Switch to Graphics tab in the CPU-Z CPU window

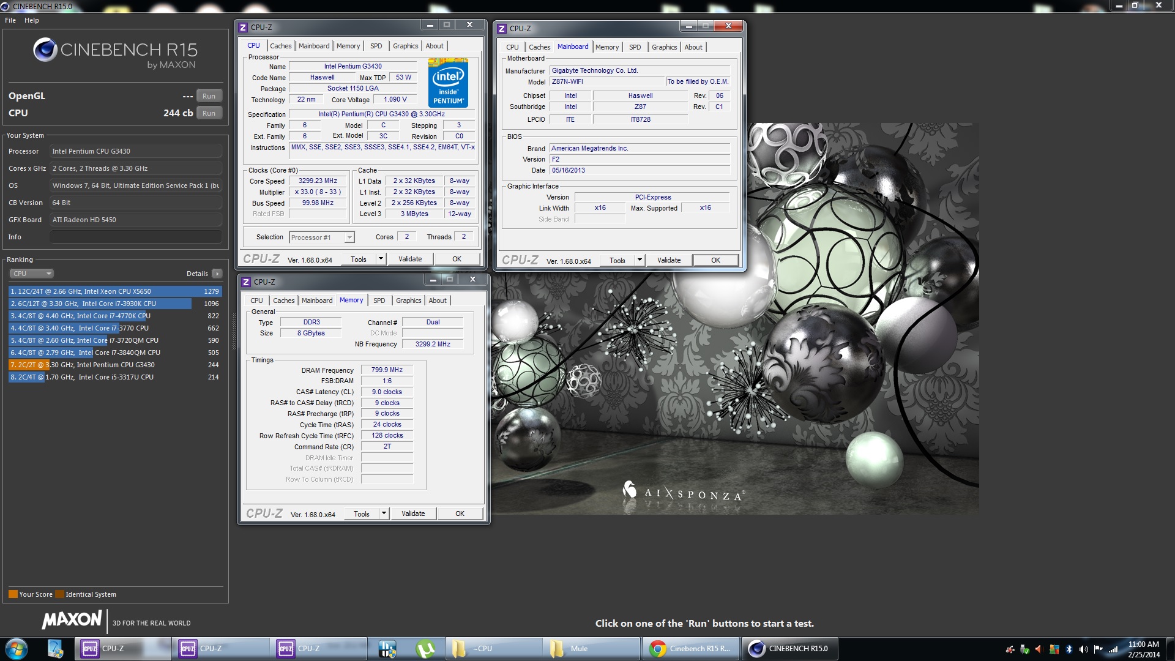(x=406, y=46)
